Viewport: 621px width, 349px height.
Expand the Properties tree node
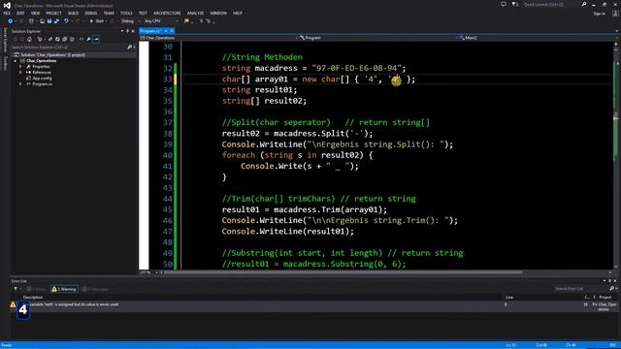click(20, 67)
